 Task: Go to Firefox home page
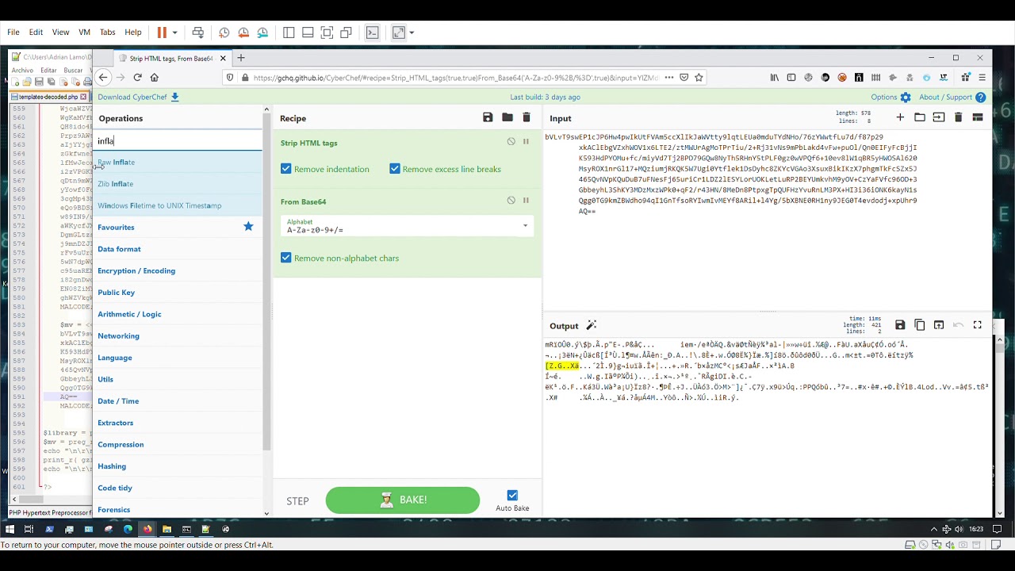pos(155,77)
